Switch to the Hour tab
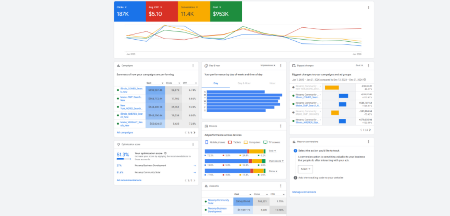 click(x=272, y=83)
